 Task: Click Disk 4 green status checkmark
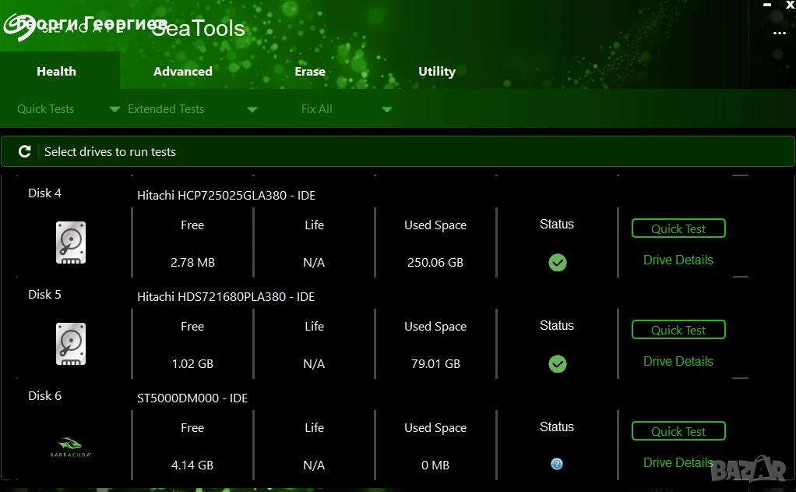[x=557, y=263]
